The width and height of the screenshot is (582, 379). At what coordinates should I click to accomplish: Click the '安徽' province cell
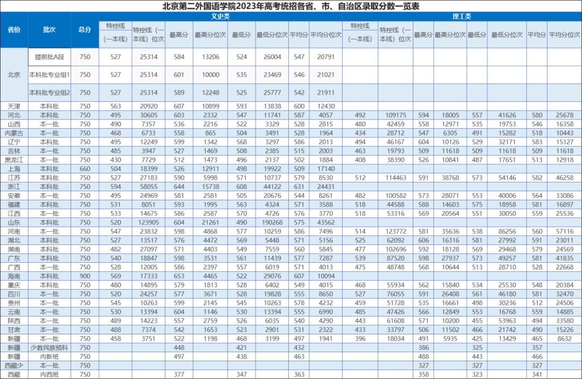point(14,195)
